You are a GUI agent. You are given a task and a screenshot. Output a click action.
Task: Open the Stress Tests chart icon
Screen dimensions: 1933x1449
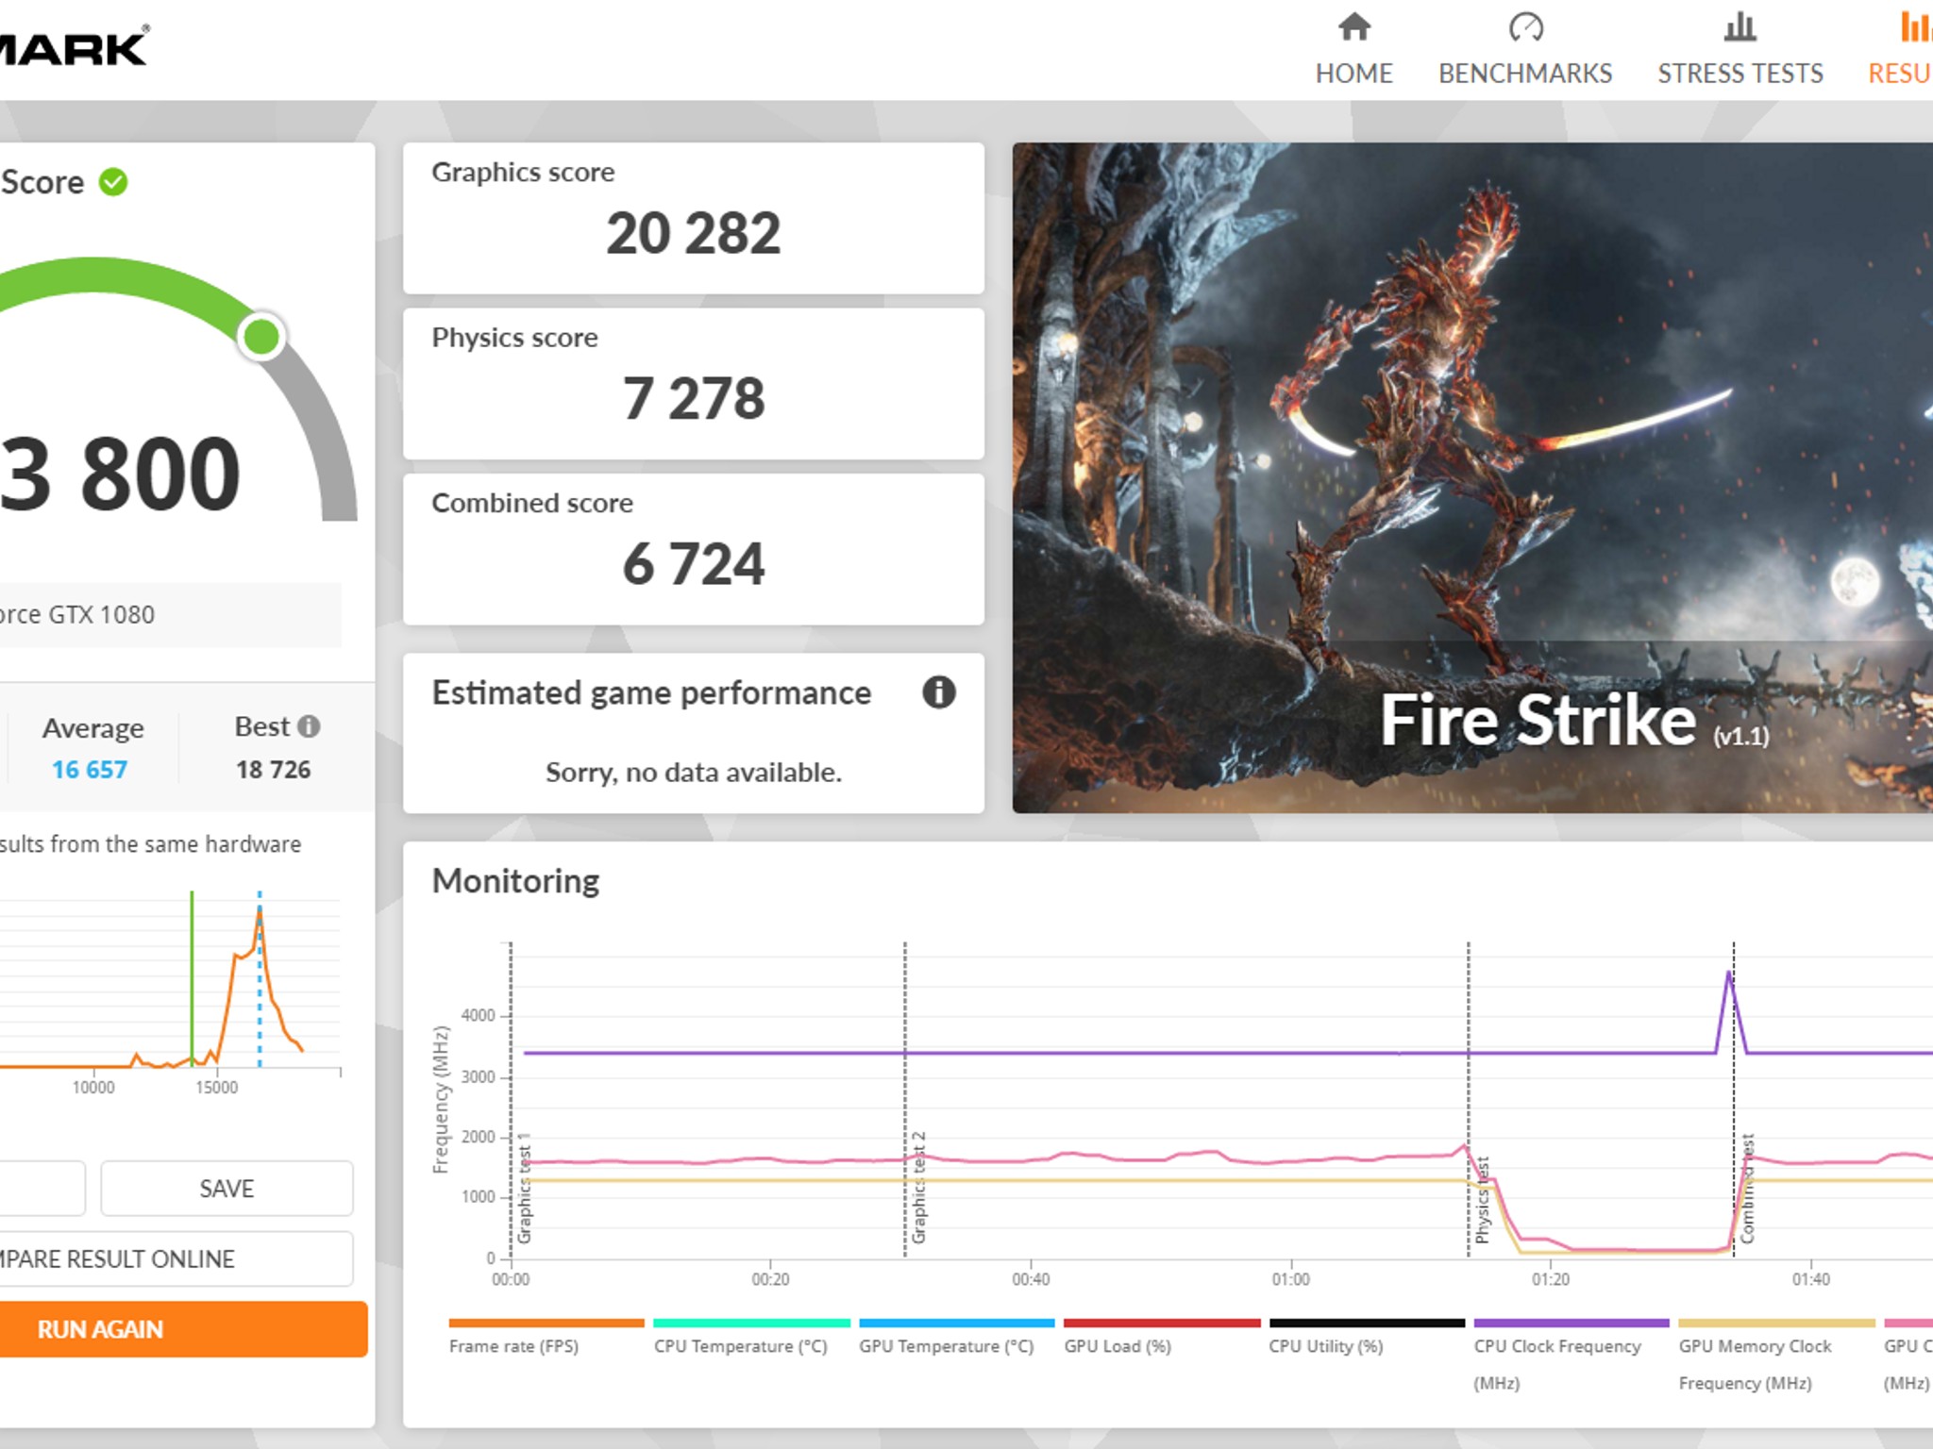(x=1740, y=26)
